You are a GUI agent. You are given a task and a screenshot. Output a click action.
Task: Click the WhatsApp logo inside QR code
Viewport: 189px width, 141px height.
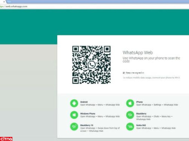pos(91,65)
